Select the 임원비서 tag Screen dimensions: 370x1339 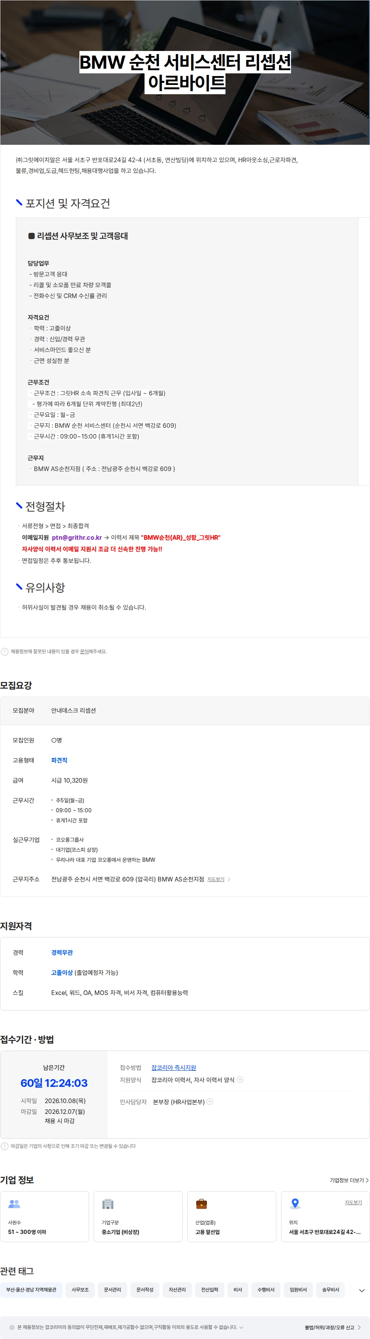click(x=298, y=1290)
